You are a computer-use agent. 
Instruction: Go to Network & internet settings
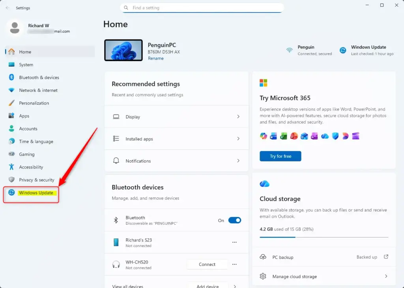click(x=50, y=90)
